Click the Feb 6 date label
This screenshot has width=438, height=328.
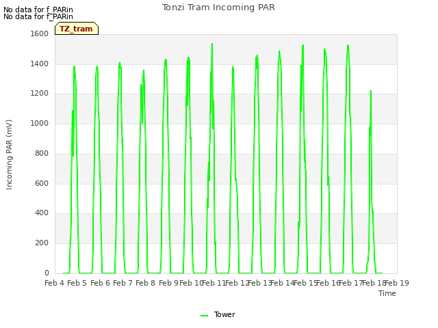101,283
